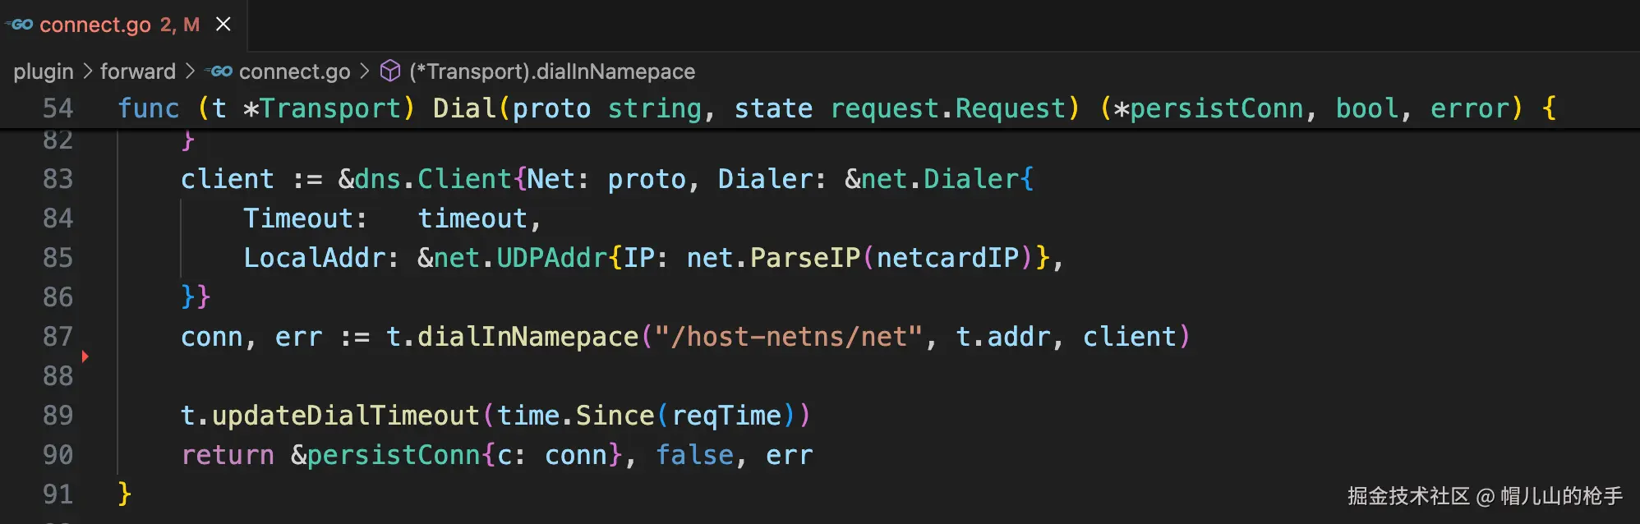Click dialInNamepace function call on line 87
The height and width of the screenshot is (524, 1640).
tap(527, 337)
